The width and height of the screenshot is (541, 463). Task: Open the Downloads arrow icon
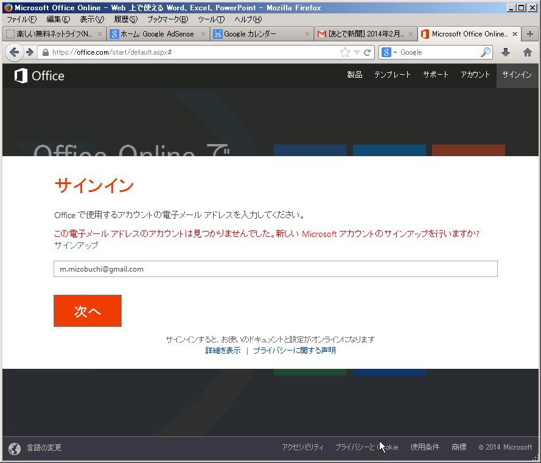pos(506,52)
